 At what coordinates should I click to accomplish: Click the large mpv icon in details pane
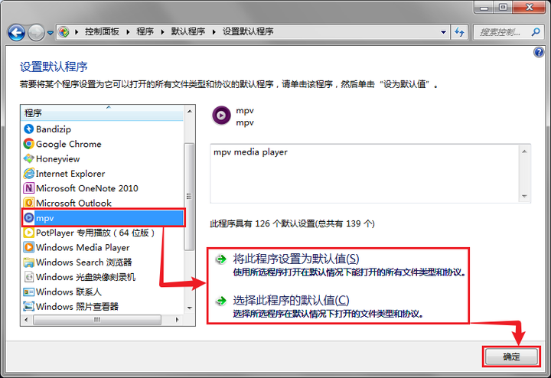[x=221, y=116]
